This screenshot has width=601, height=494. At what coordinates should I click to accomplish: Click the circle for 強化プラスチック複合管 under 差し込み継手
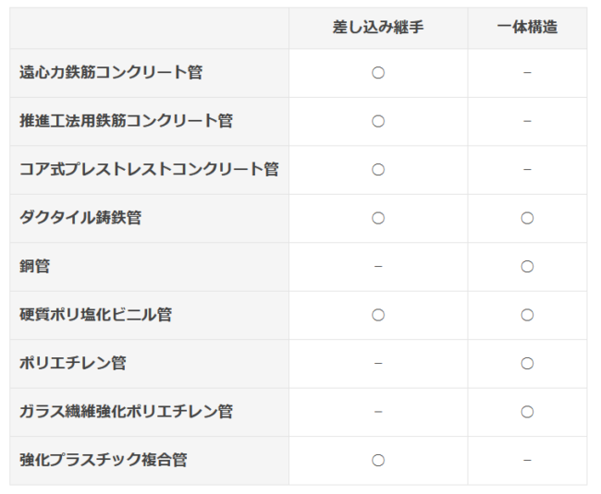378,461
